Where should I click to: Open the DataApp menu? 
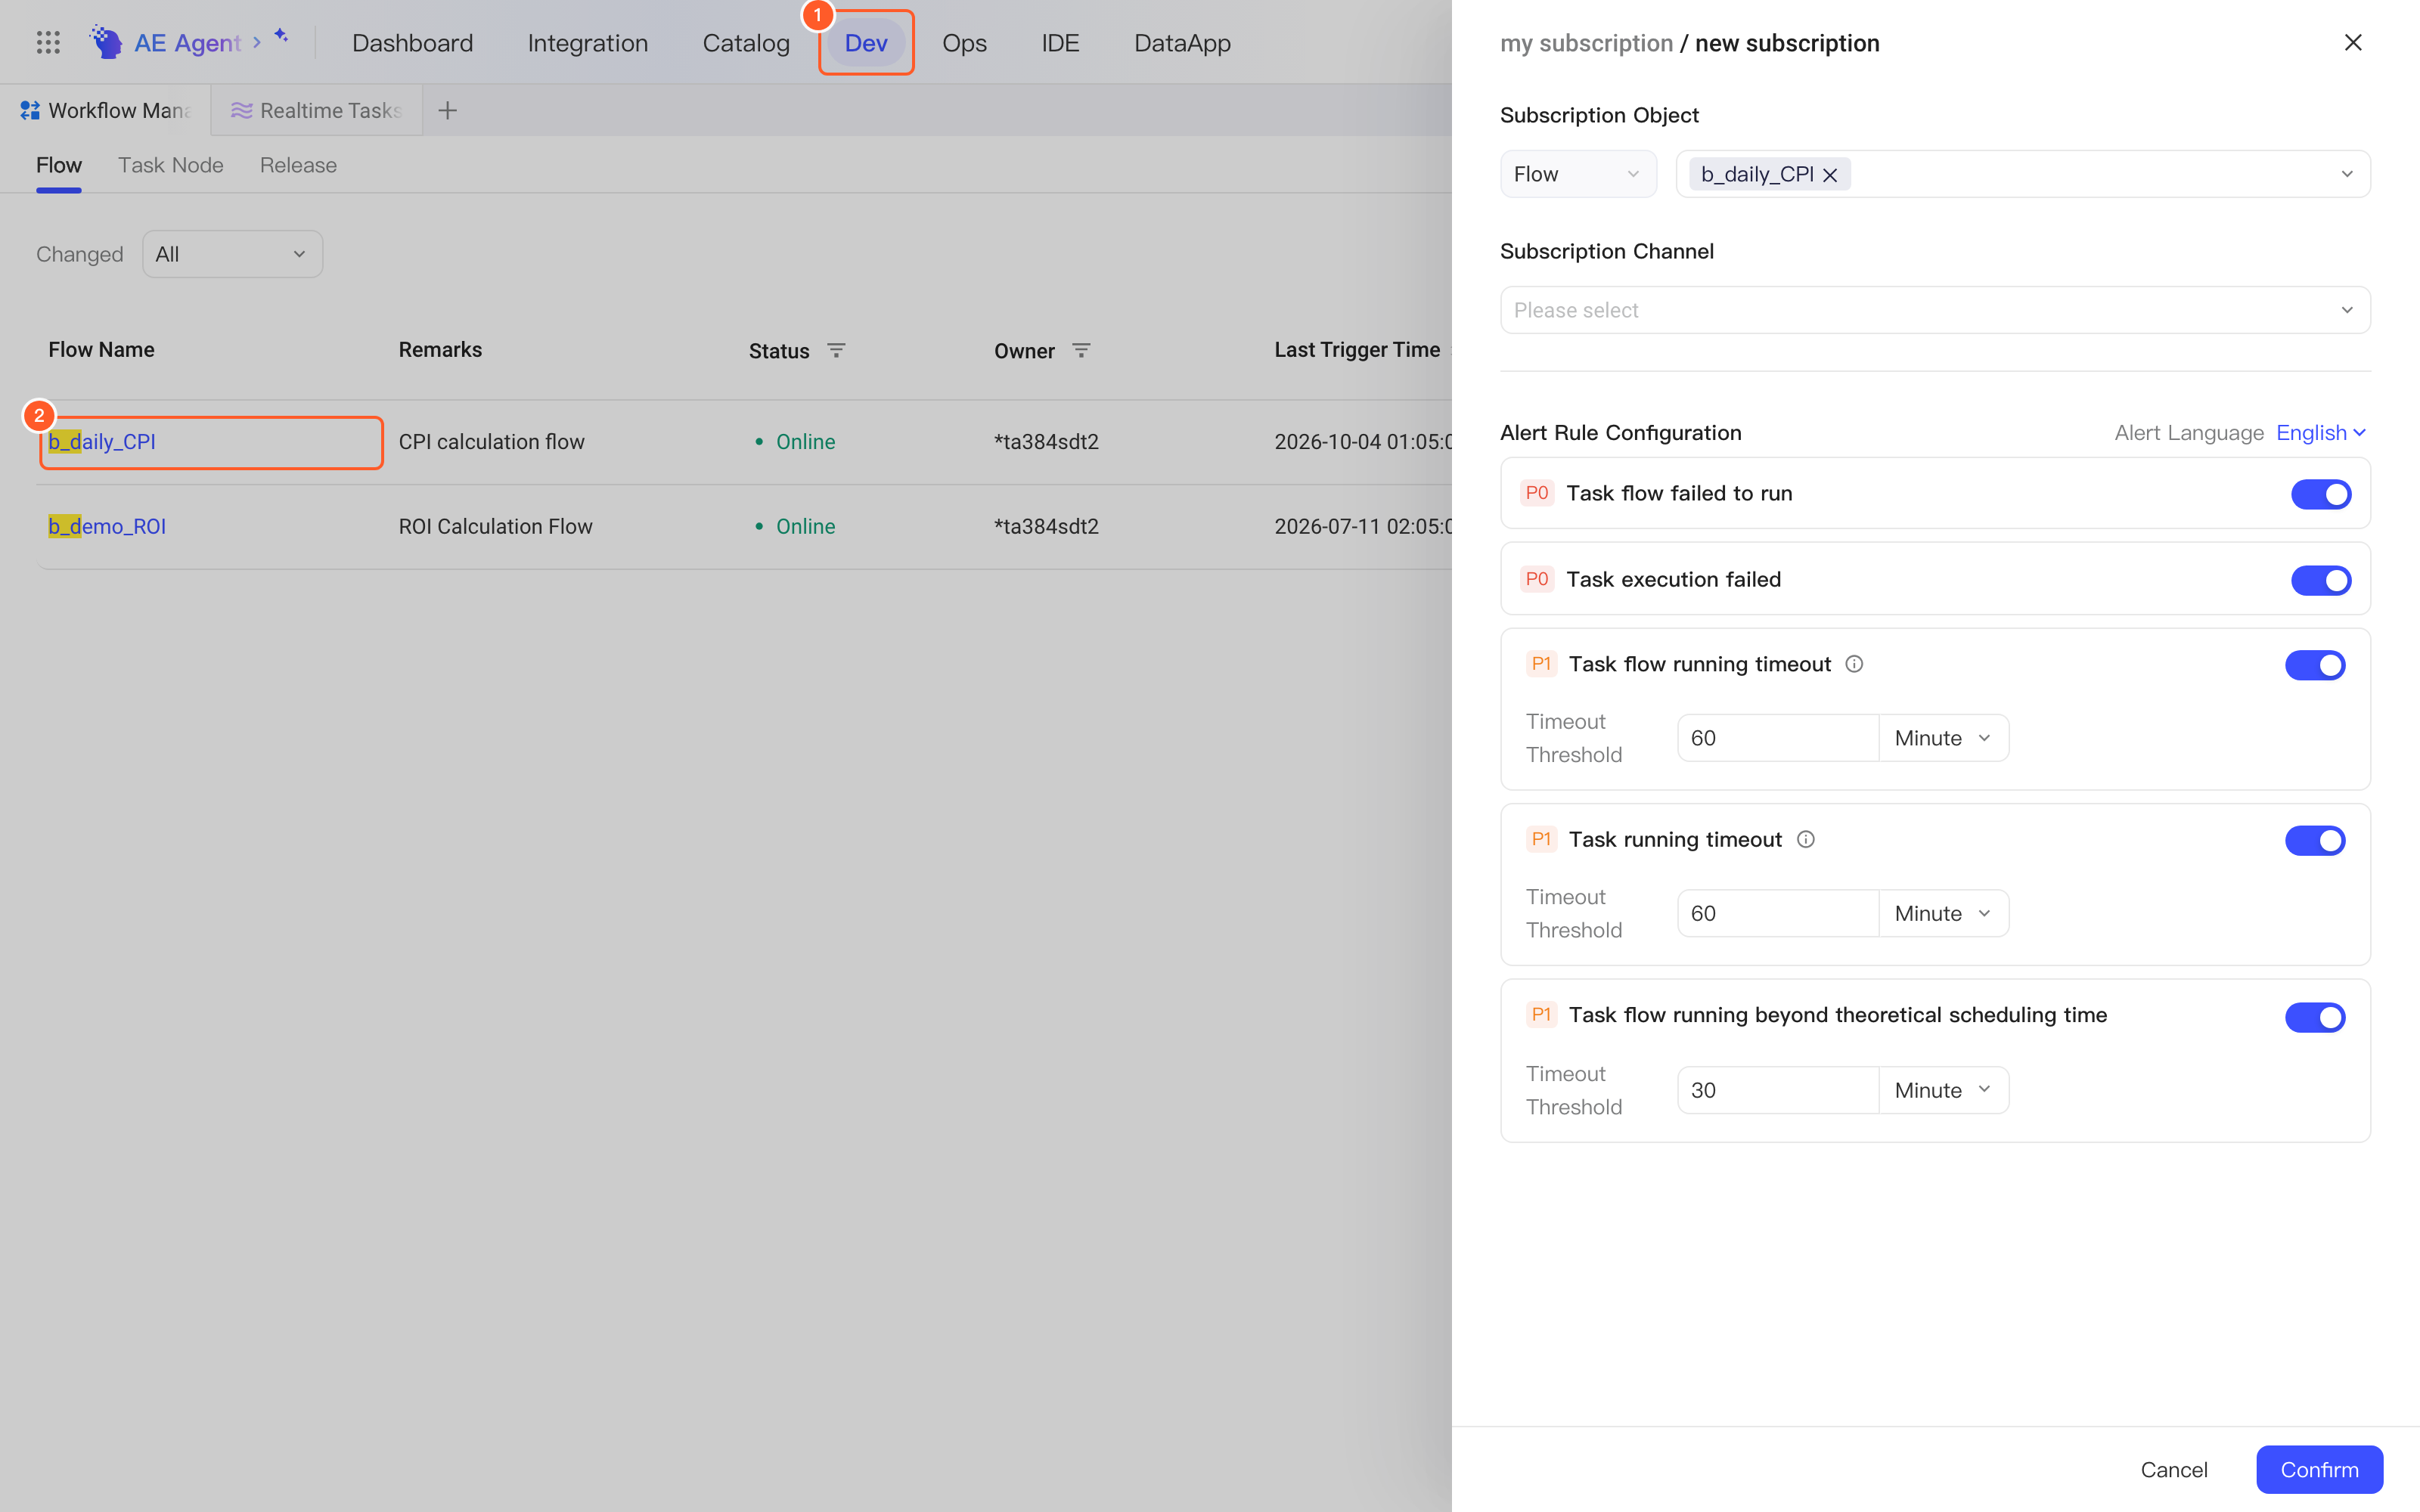point(1182,43)
